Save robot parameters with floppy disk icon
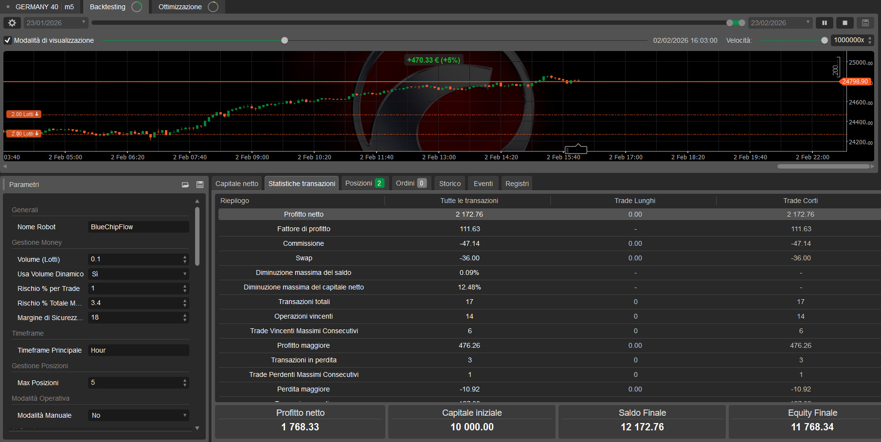Viewport: 881px width, 442px height. point(199,185)
